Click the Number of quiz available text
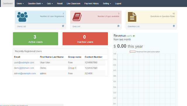Screen dimensions: 187x106 (x=108, y=16)
